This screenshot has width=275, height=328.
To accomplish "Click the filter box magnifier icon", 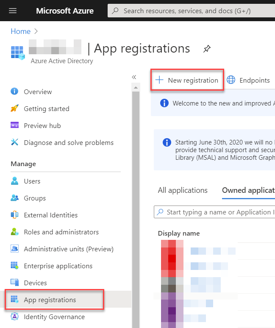I will (160, 212).
